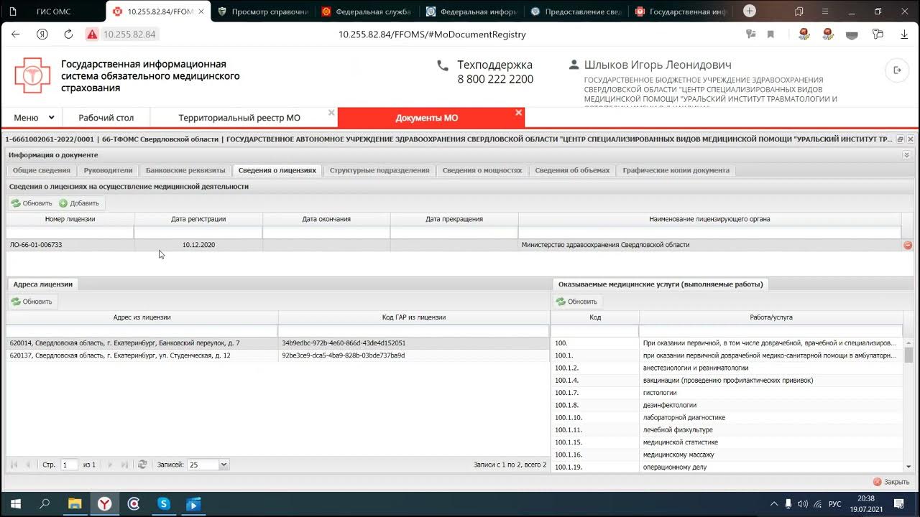Sort by the Код ГАР из лицензии column header
This screenshot has height=517, width=920.
pos(413,317)
